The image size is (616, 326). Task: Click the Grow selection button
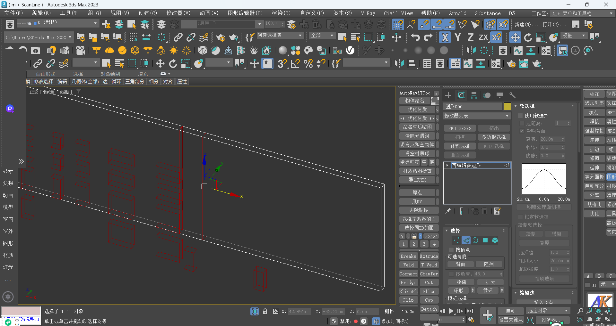pos(490,282)
